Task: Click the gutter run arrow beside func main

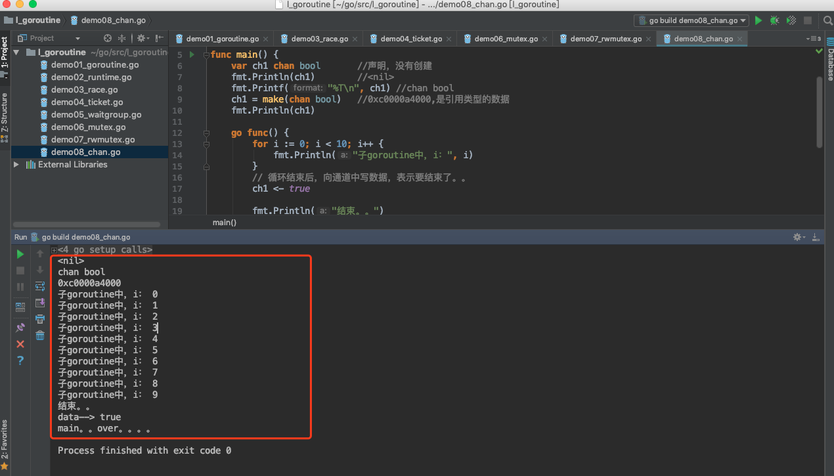Action: 192,54
